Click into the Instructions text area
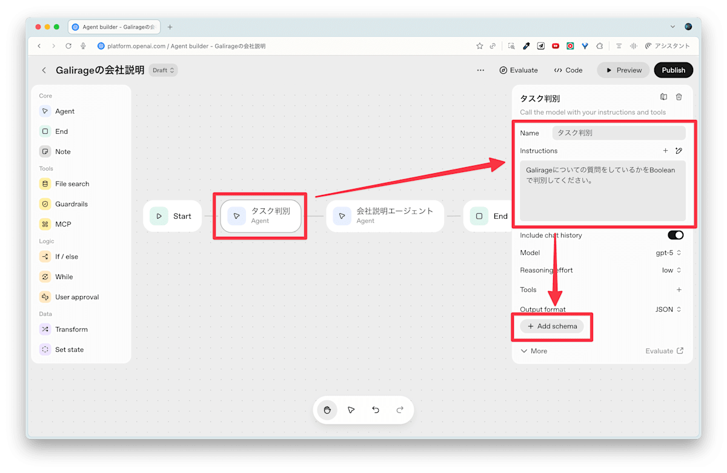This screenshot has height=473, width=727. pyautogui.click(x=603, y=191)
